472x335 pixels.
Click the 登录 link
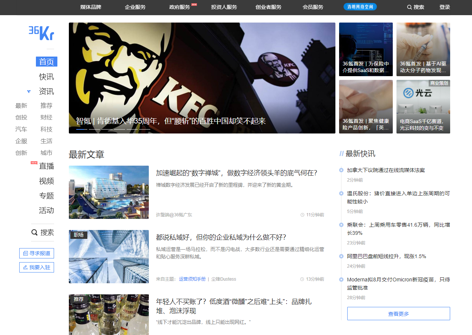pos(445,7)
